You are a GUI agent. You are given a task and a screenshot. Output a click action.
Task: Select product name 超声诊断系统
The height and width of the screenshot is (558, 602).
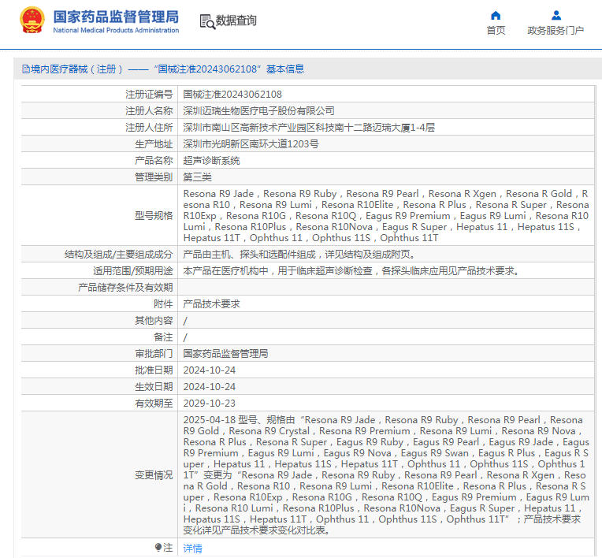tap(211, 161)
